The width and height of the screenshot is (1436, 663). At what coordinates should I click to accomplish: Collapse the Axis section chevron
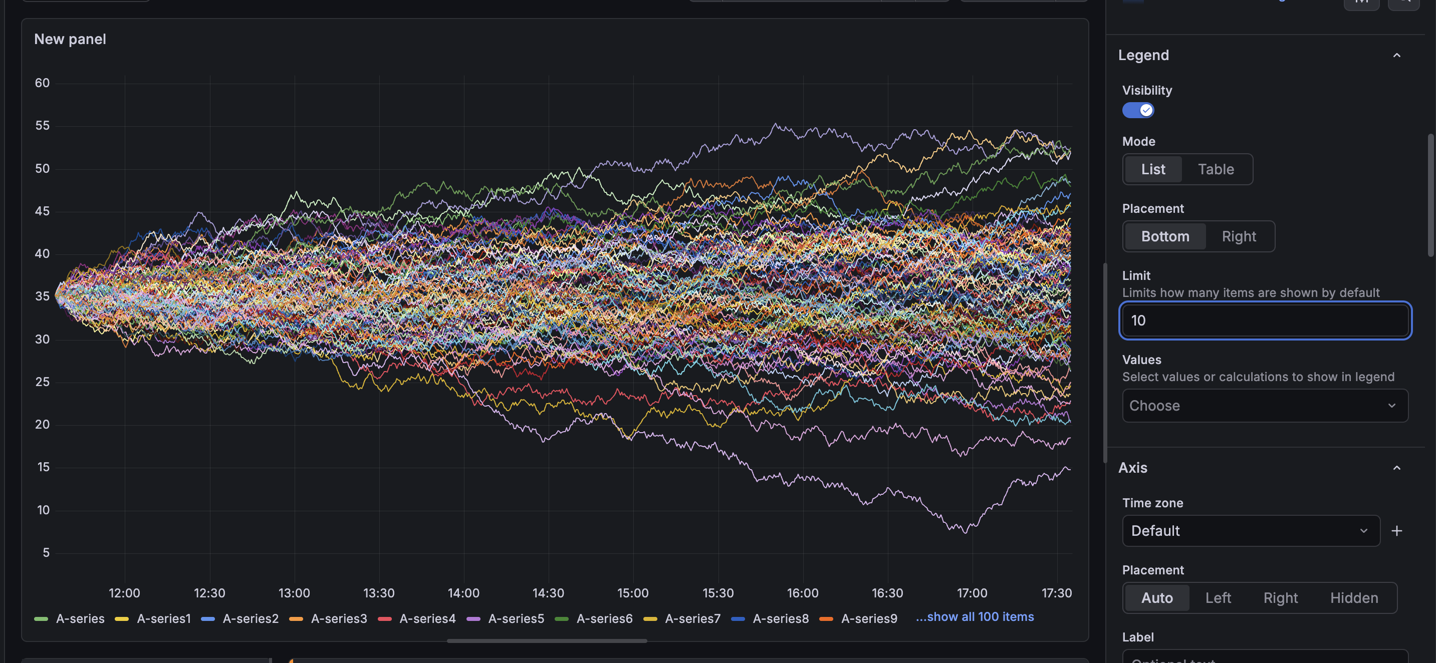coord(1396,467)
